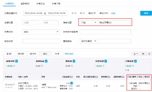
Task: Open the 字段说明 link
Action: pos(69,54)
